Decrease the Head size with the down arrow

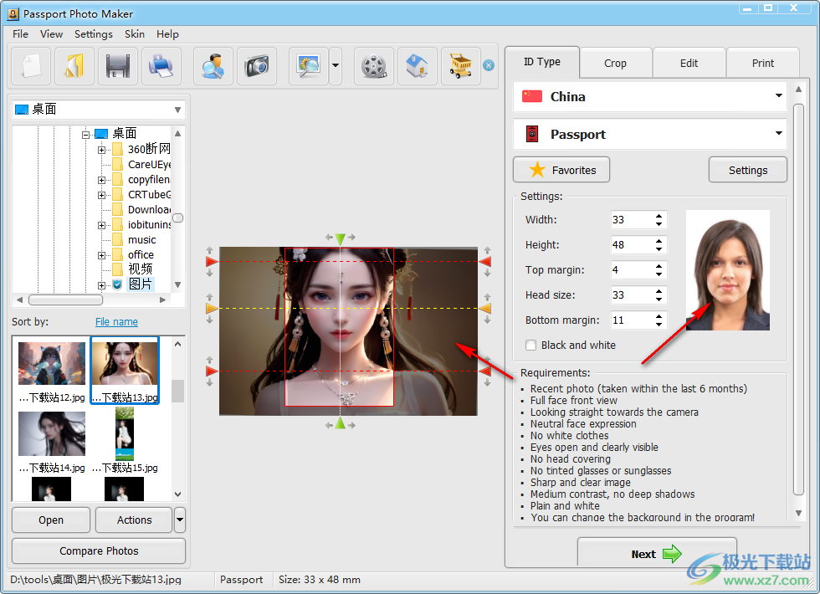click(x=659, y=300)
